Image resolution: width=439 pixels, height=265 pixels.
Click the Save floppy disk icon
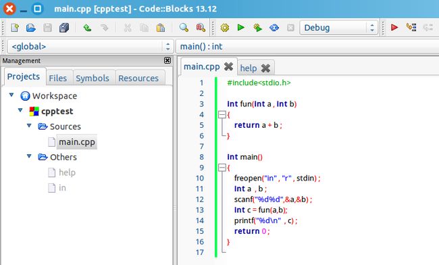pos(47,28)
